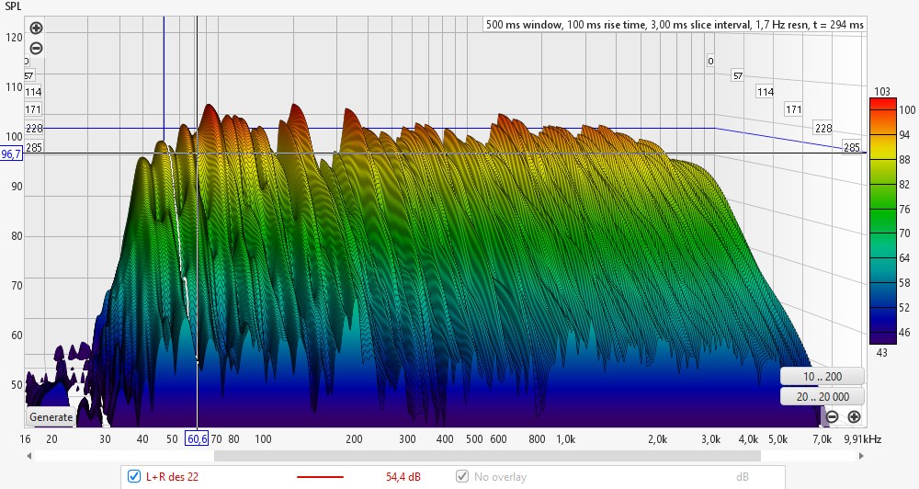Image resolution: width=919 pixels, height=489 pixels.
Task: Click the horizontal zoom in plus icon
Action: click(854, 417)
